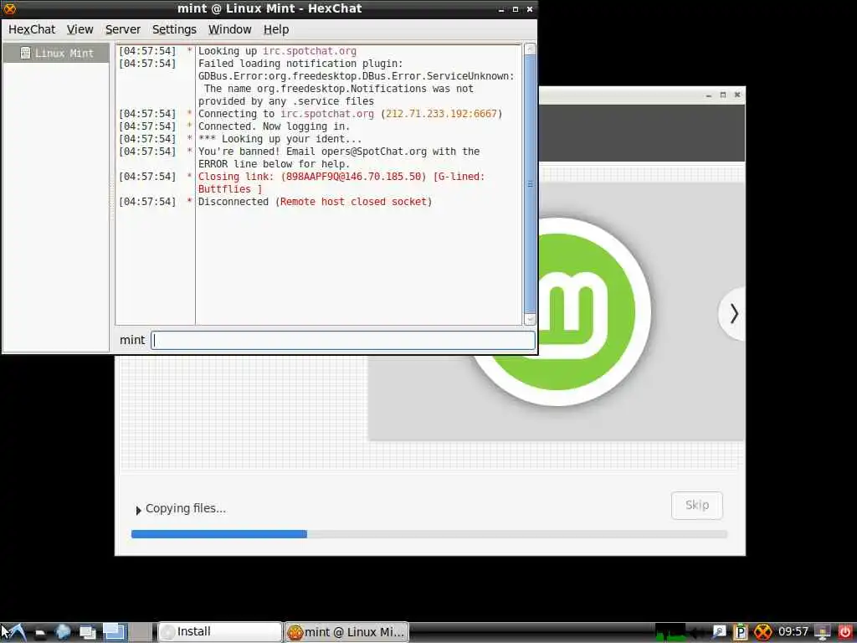Click the server page icon beside Linux Mint

coord(25,53)
